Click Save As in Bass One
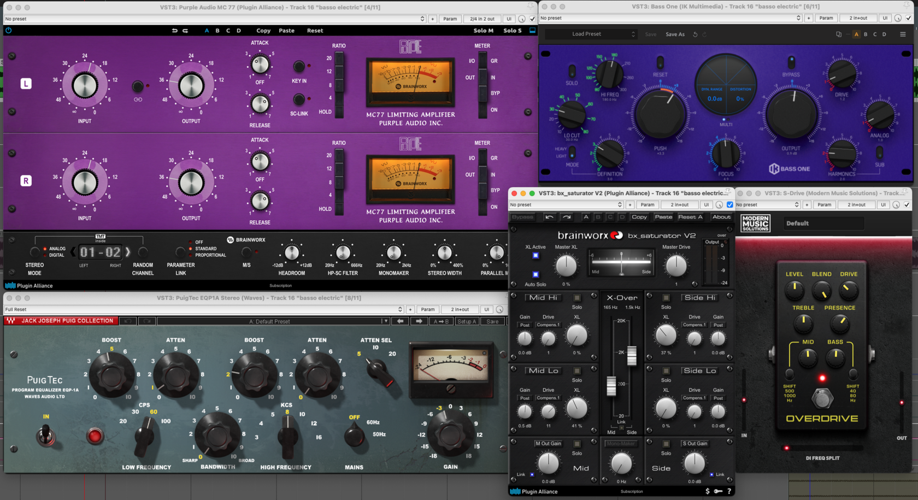 coord(675,34)
